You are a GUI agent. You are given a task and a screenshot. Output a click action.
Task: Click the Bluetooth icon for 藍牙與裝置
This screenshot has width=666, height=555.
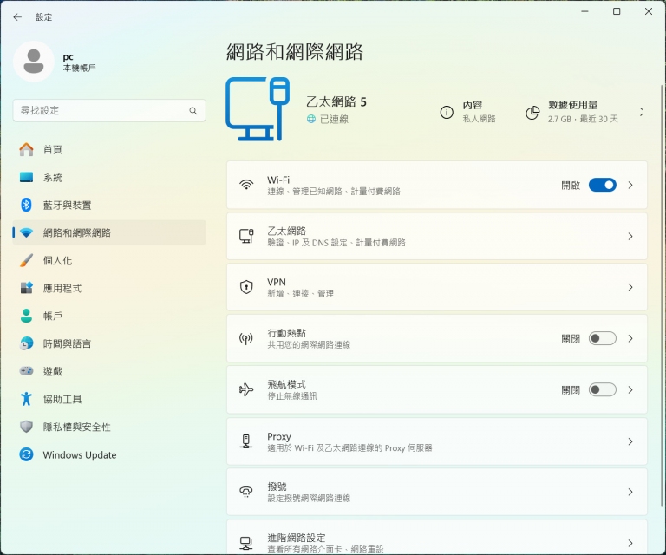(x=26, y=205)
